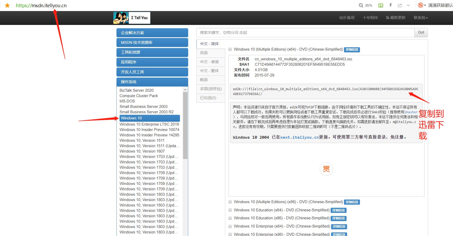This screenshot has width=453, height=236.
Task: Select the 多国(语言包) tab
Action: 211,89
